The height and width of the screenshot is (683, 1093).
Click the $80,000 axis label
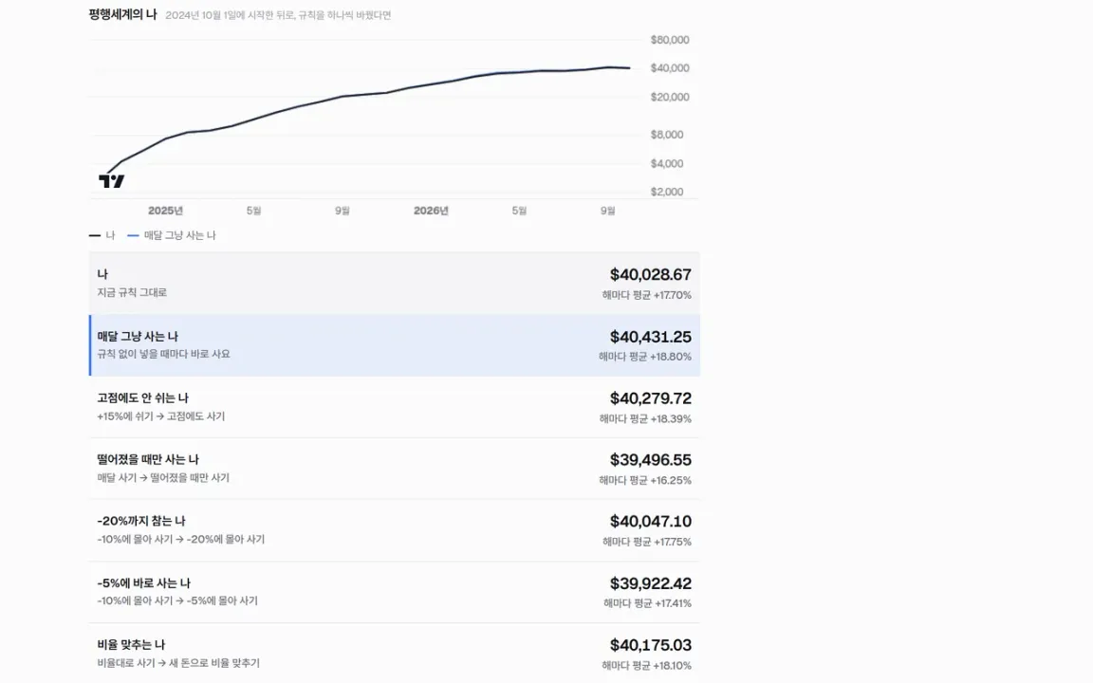(x=670, y=40)
